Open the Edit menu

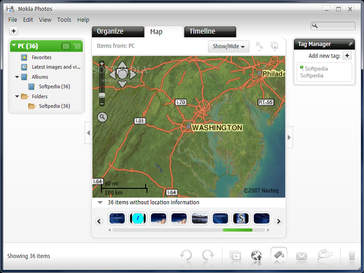[28, 20]
